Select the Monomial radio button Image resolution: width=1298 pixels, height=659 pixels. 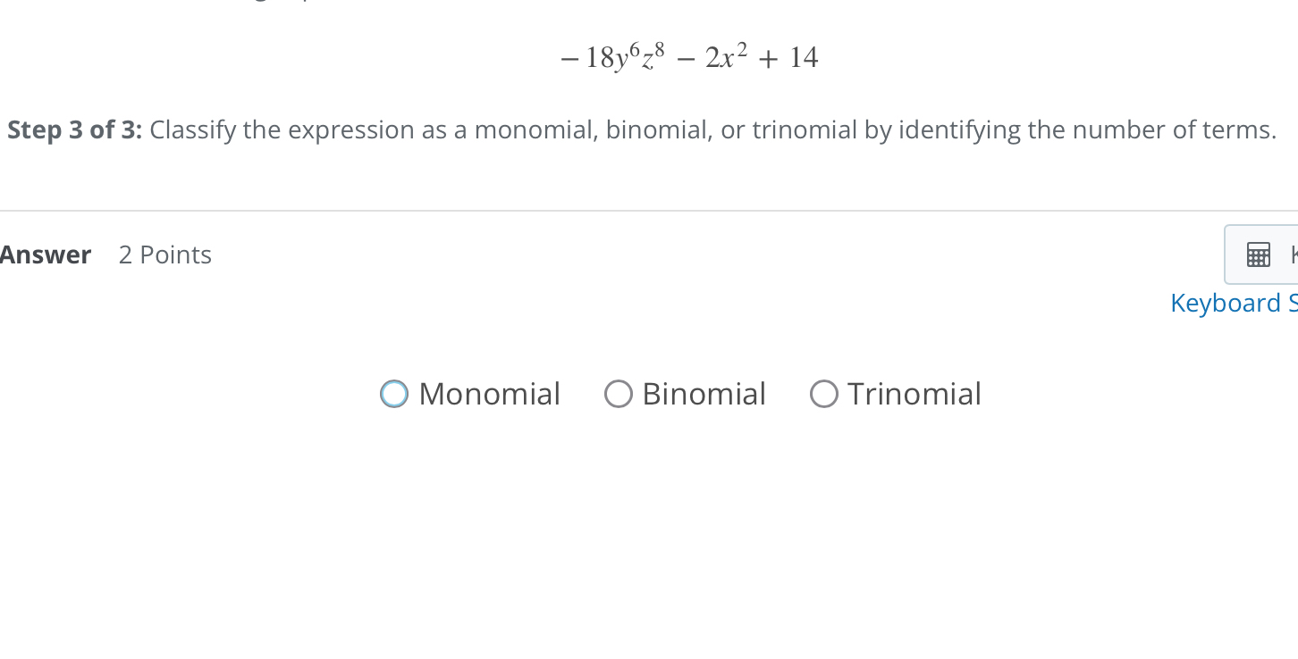click(x=393, y=393)
